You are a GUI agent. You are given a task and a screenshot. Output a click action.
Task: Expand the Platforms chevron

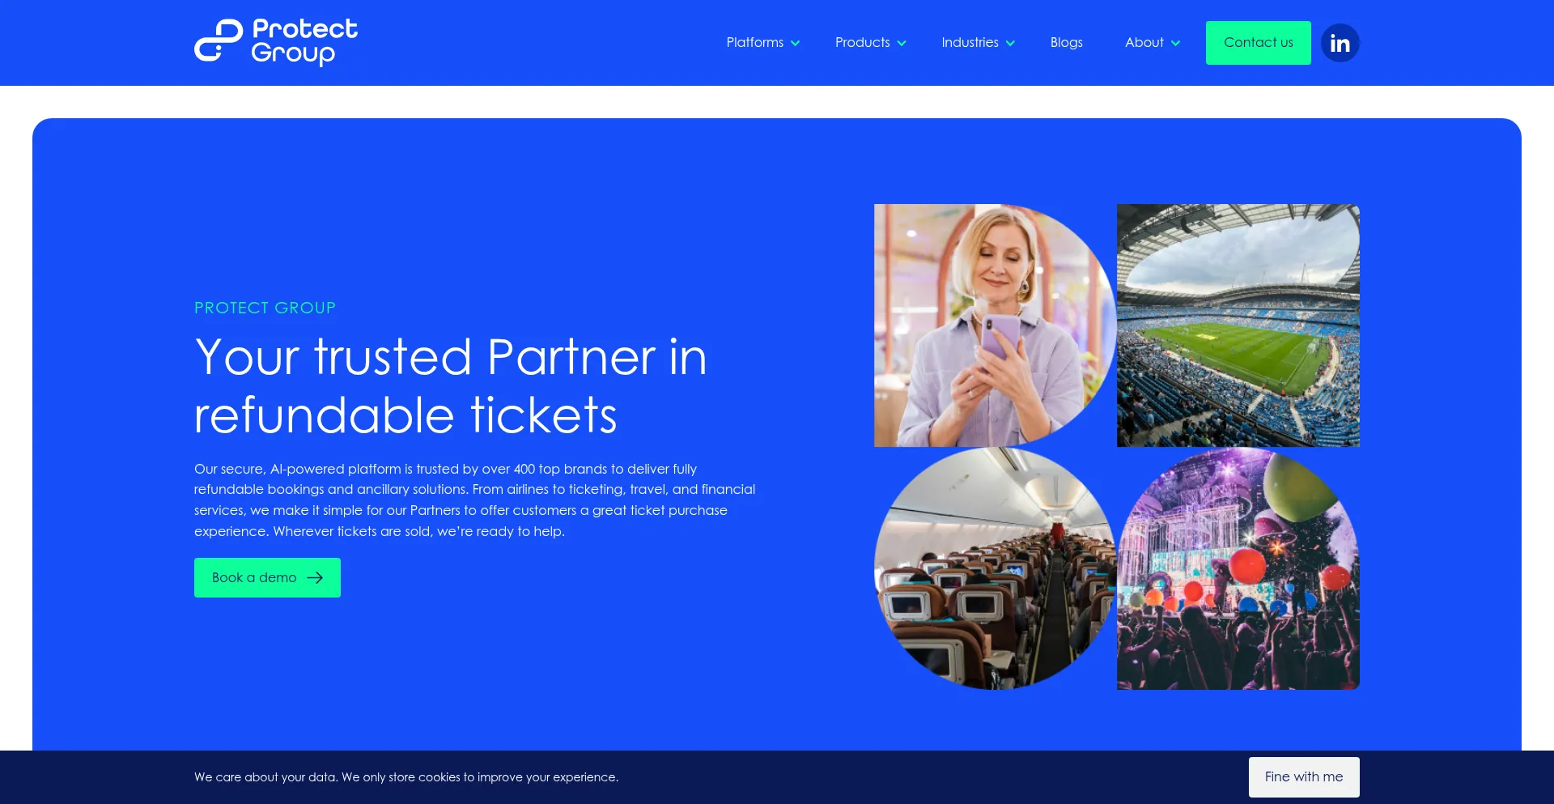795,43
